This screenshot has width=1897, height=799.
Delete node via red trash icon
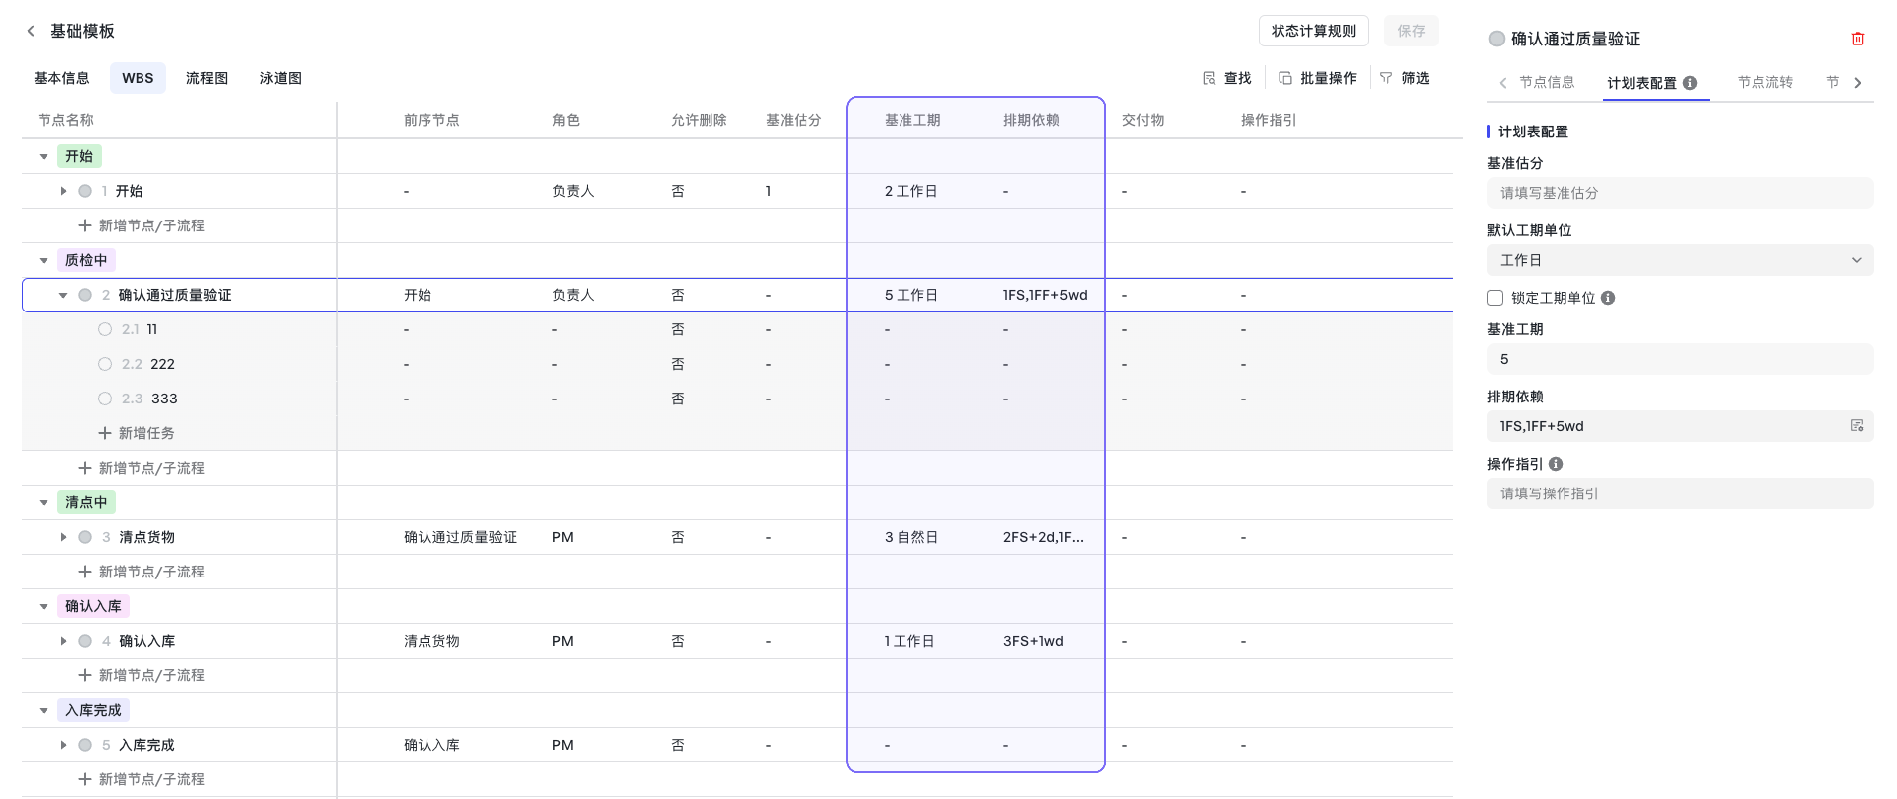point(1858,39)
